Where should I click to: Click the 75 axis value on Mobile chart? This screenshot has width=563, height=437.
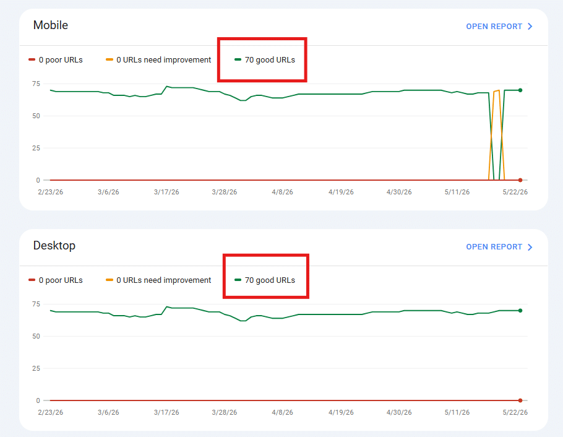[x=36, y=84]
